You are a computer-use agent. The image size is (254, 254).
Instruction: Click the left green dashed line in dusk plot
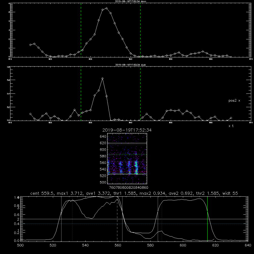(x=81, y=93)
